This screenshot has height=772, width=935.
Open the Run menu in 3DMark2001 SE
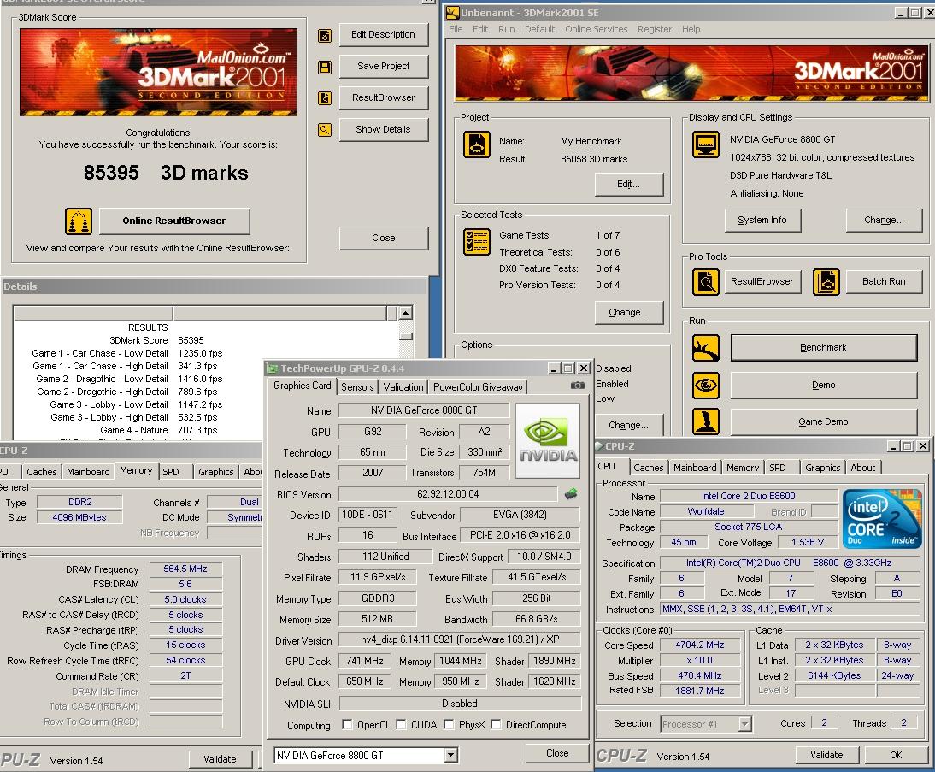pos(506,29)
